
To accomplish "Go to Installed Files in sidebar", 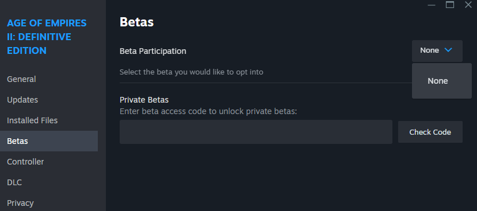I will pos(32,120).
